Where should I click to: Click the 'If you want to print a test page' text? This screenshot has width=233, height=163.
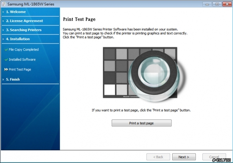(x=141, y=110)
